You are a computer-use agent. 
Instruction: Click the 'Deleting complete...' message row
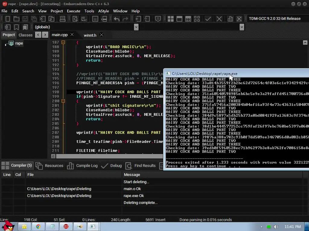(x=141, y=202)
